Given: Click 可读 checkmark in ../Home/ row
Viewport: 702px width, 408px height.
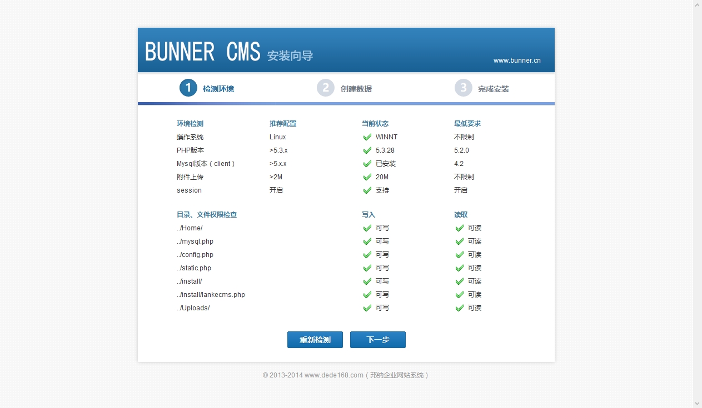Looking at the screenshot, I should (459, 228).
